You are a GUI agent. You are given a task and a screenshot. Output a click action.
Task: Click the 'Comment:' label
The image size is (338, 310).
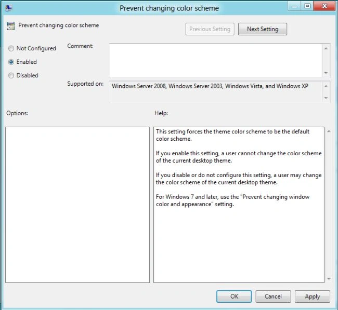point(80,46)
